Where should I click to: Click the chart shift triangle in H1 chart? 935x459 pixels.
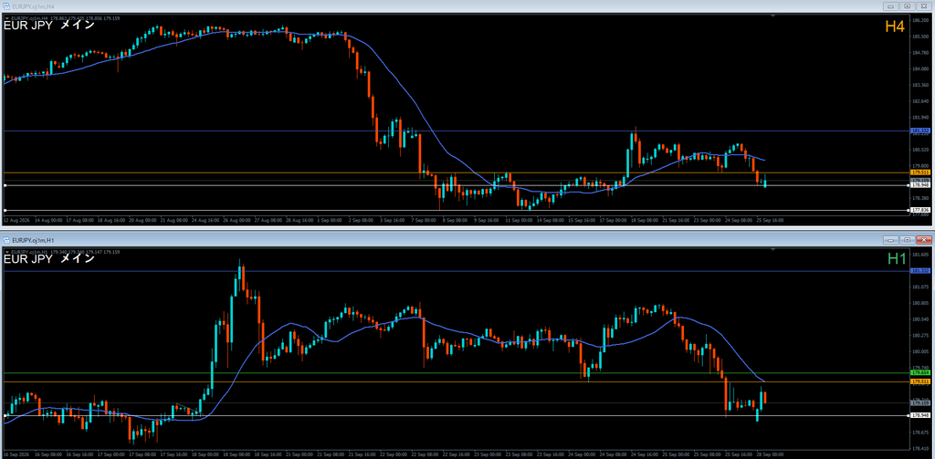point(772,250)
